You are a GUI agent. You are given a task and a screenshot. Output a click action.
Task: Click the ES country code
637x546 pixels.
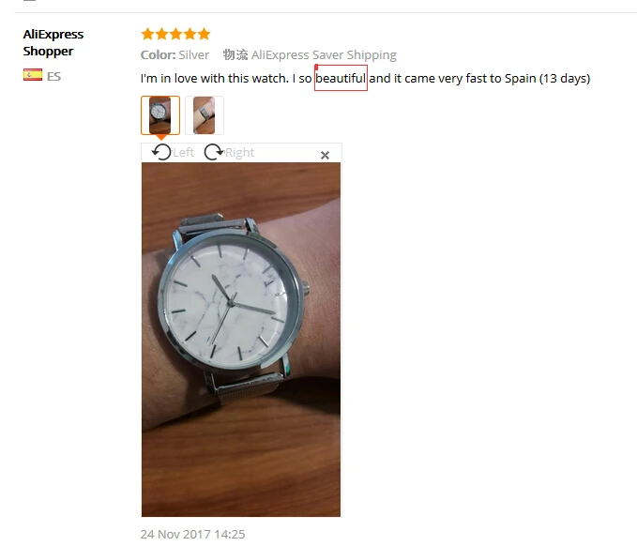(x=53, y=76)
